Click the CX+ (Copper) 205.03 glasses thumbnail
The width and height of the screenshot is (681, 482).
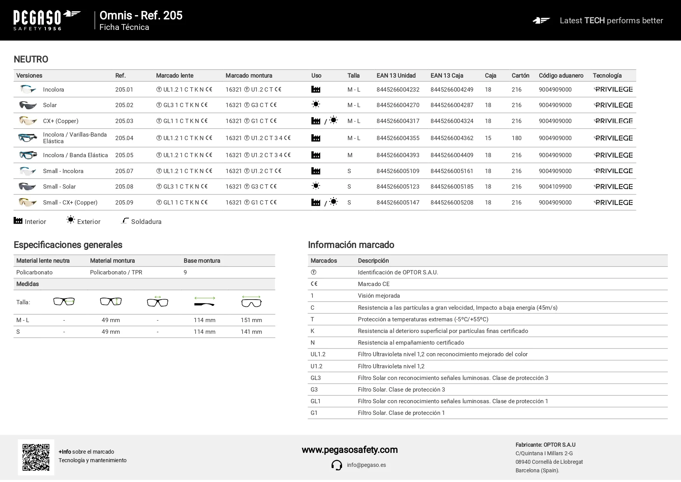point(28,121)
